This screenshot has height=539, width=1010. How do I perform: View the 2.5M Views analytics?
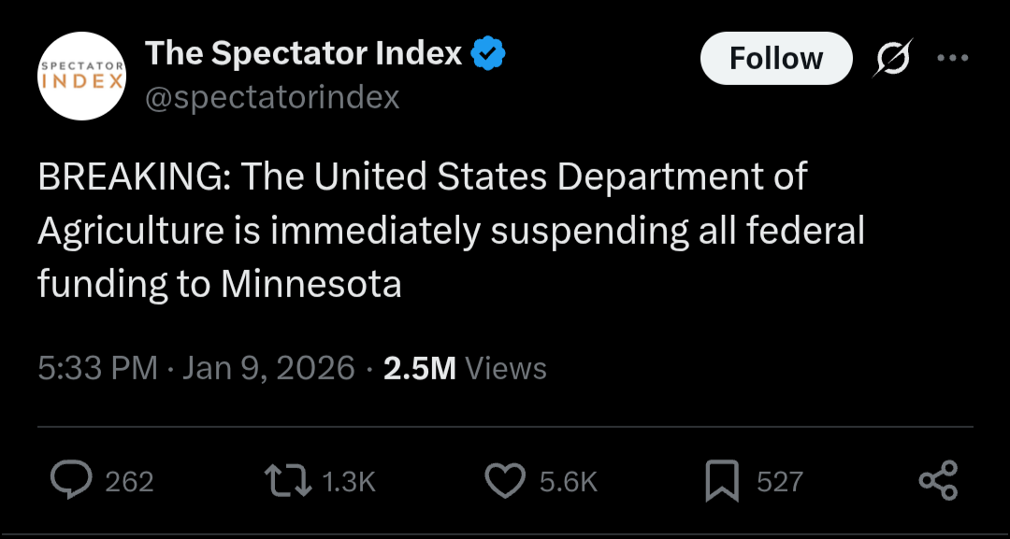pos(465,368)
